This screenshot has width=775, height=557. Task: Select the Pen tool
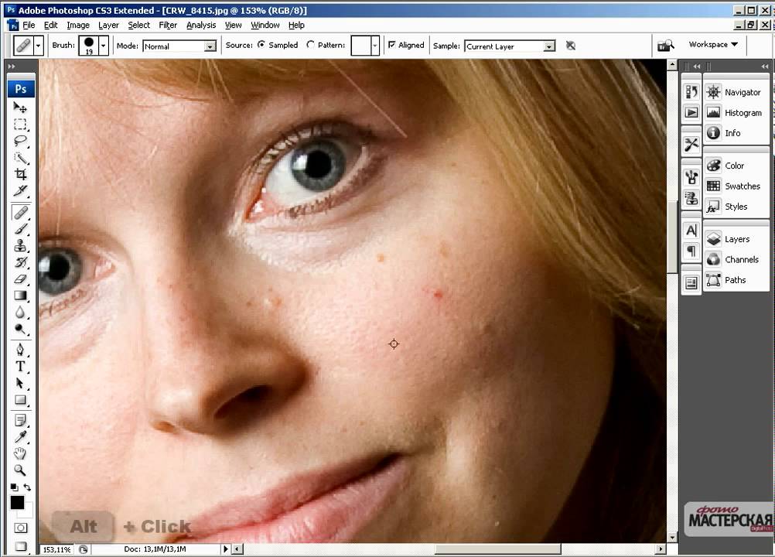tap(20, 350)
